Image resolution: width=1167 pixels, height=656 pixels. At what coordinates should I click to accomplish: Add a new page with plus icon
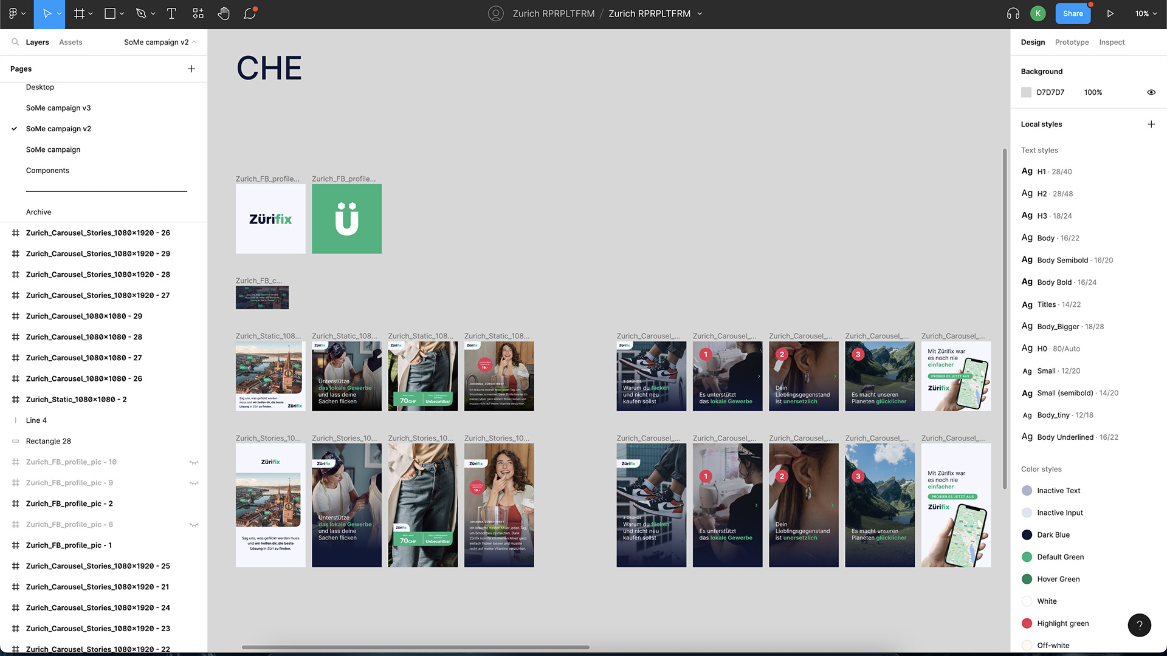point(191,69)
